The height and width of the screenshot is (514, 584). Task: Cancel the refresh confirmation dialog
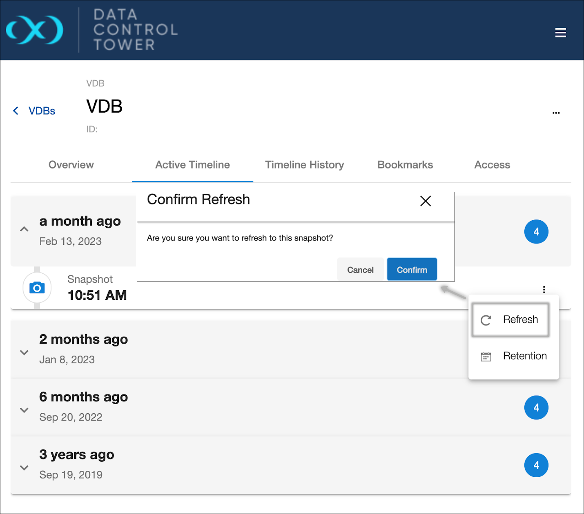click(360, 269)
